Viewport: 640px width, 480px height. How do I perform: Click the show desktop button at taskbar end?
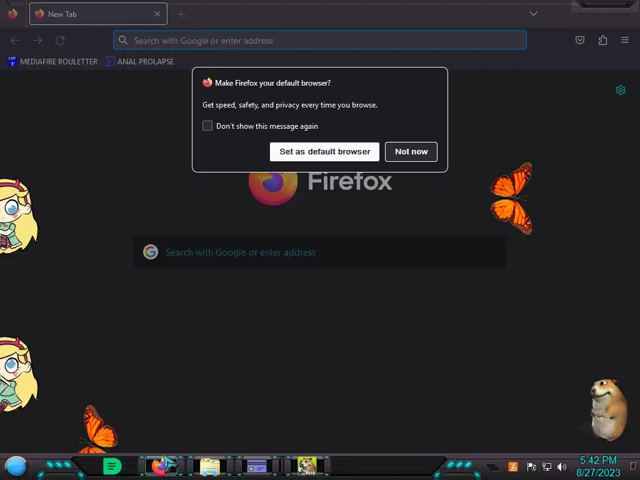click(x=633, y=466)
